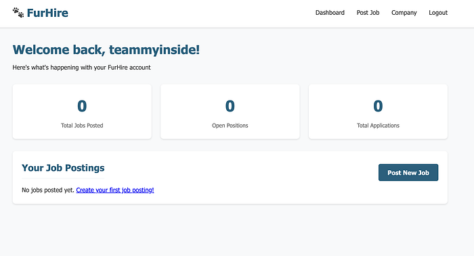This screenshot has width=474, height=256.
Task: Follow the 'Create your first job posting!' link
Action: pyautogui.click(x=115, y=190)
